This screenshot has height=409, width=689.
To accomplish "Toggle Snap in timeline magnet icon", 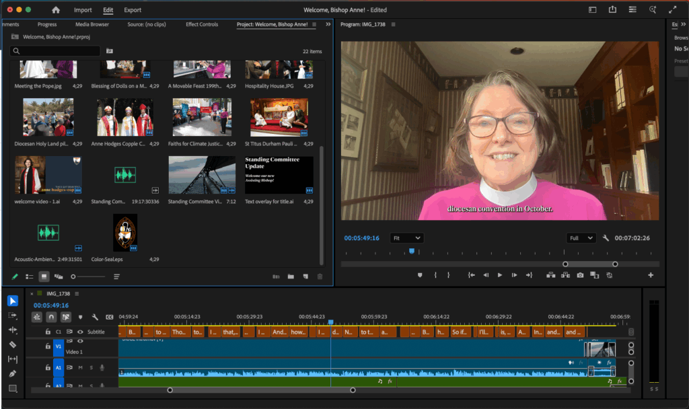I will coord(51,317).
